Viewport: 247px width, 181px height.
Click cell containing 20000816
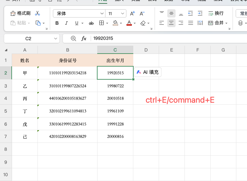pos(115,136)
